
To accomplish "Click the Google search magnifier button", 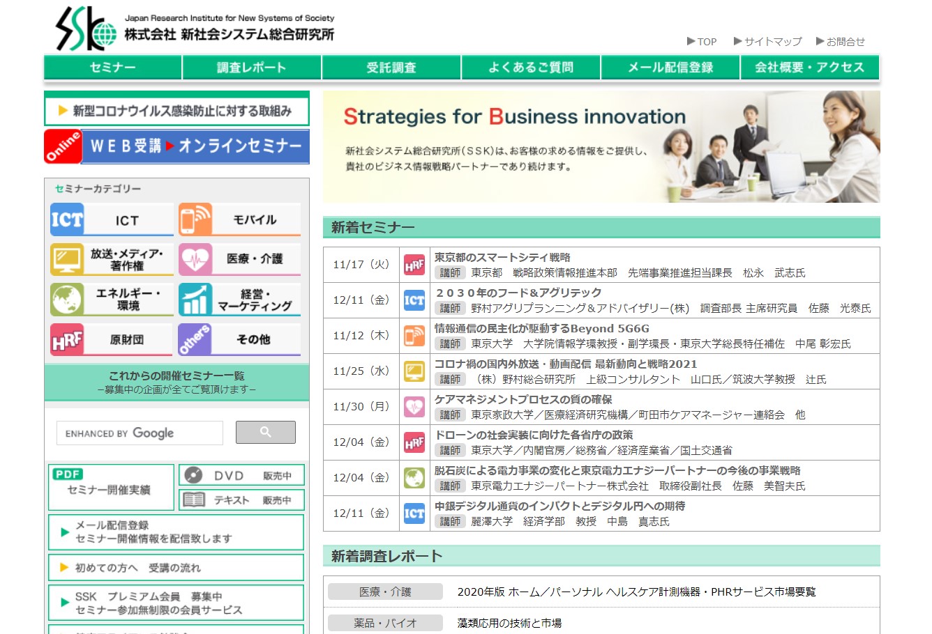I will click(265, 432).
